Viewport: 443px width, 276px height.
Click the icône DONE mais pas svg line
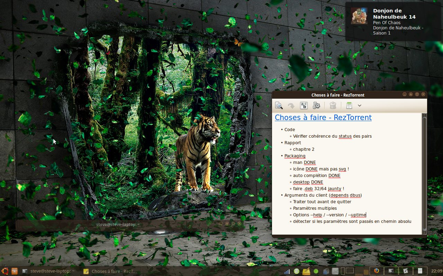321,169
